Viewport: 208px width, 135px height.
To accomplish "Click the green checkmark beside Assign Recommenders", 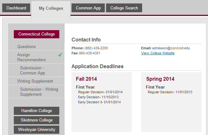I will [60, 55].
